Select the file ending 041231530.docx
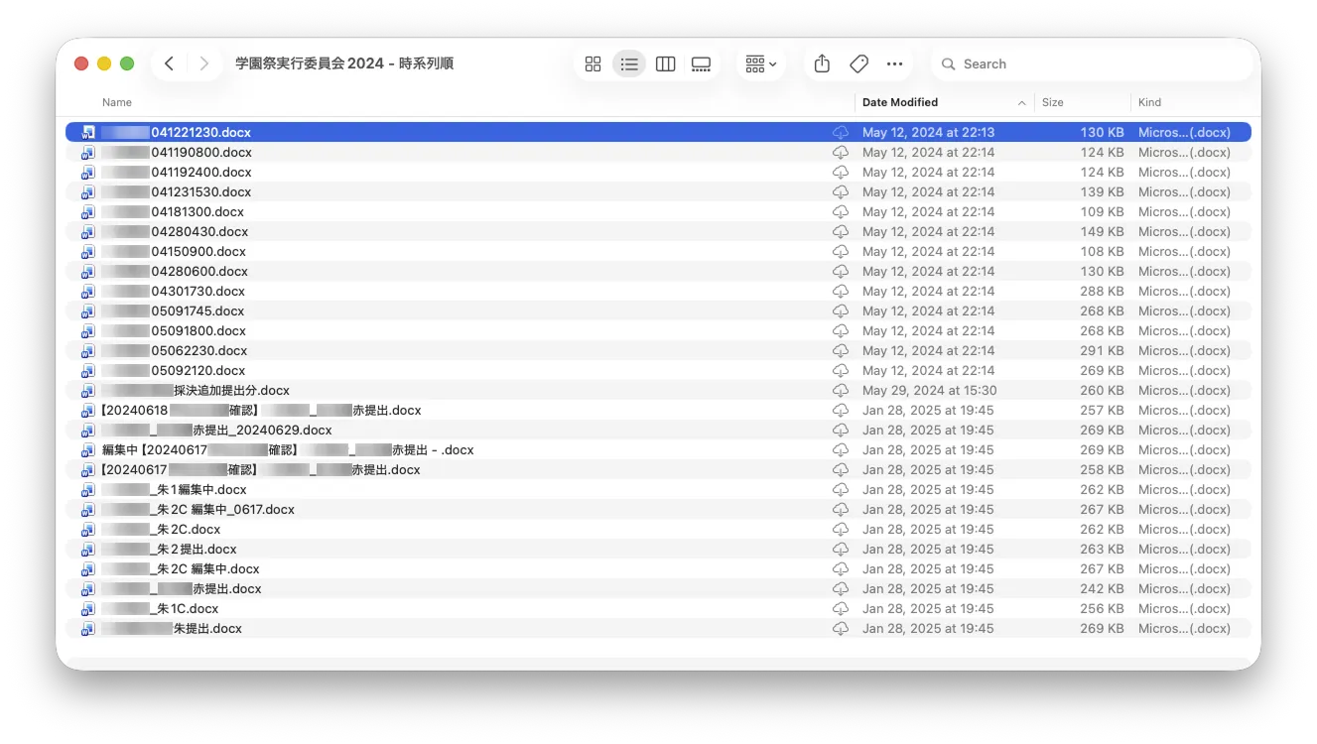Viewport: 1317px width, 744px height. point(659,191)
